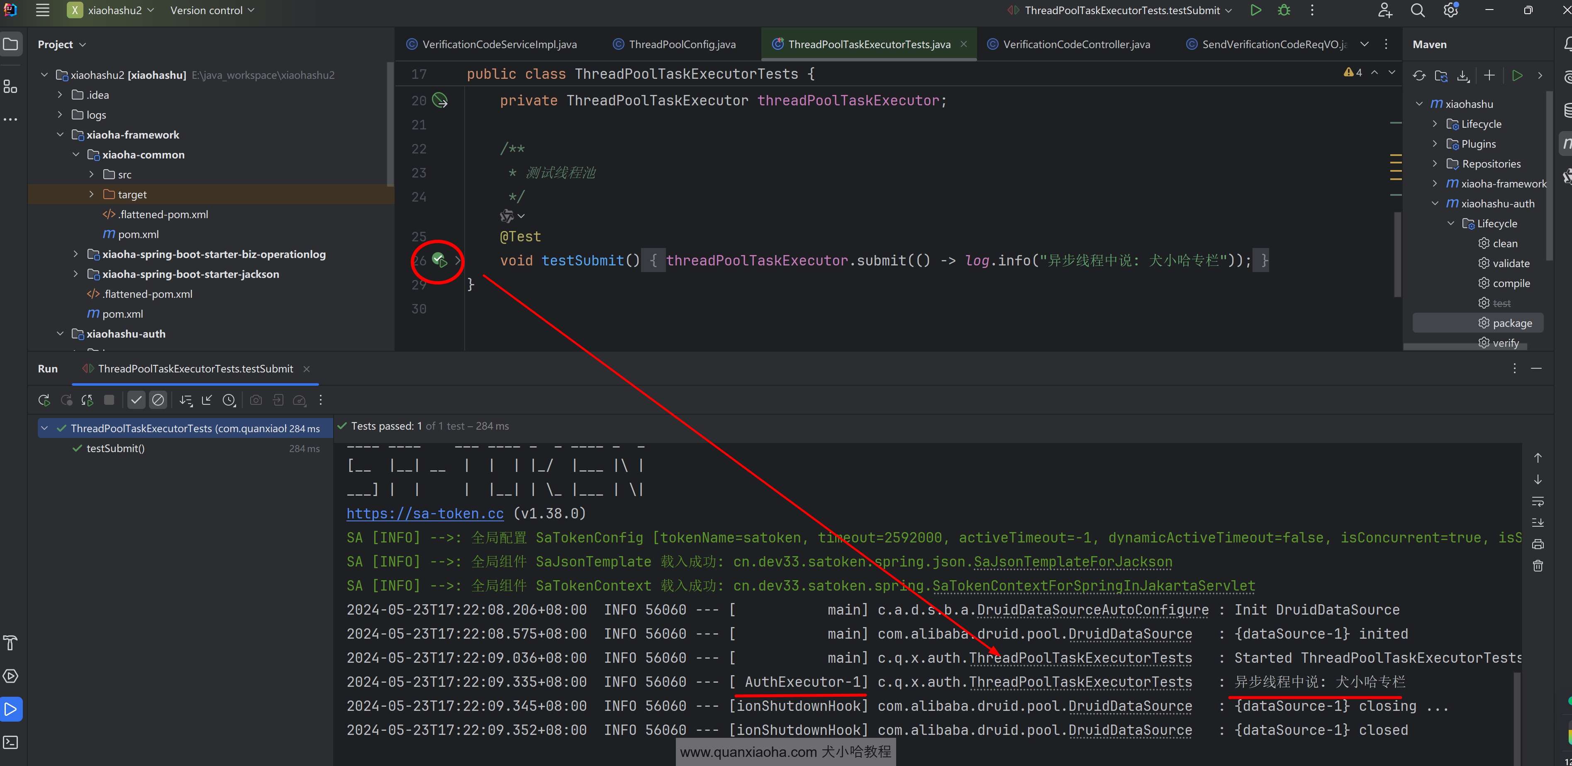Click the Clear All trash icon in console
This screenshot has width=1572, height=766.
[x=1538, y=566]
